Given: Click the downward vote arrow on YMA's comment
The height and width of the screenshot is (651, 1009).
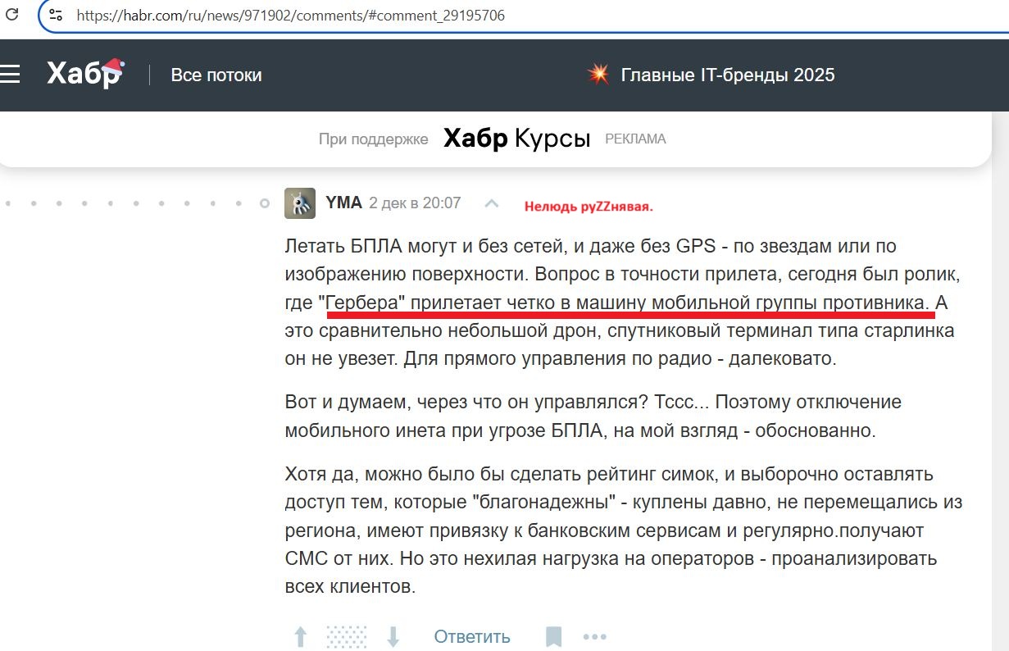Looking at the screenshot, I should [394, 635].
